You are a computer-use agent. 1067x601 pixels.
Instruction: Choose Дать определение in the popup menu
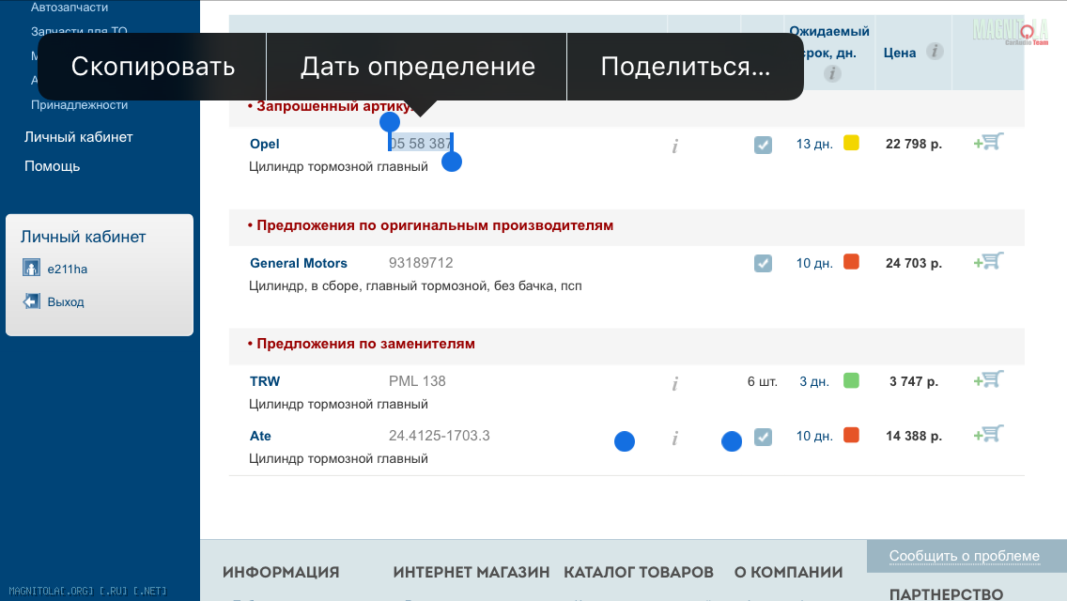pyautogui.click(x=417, y=67)
